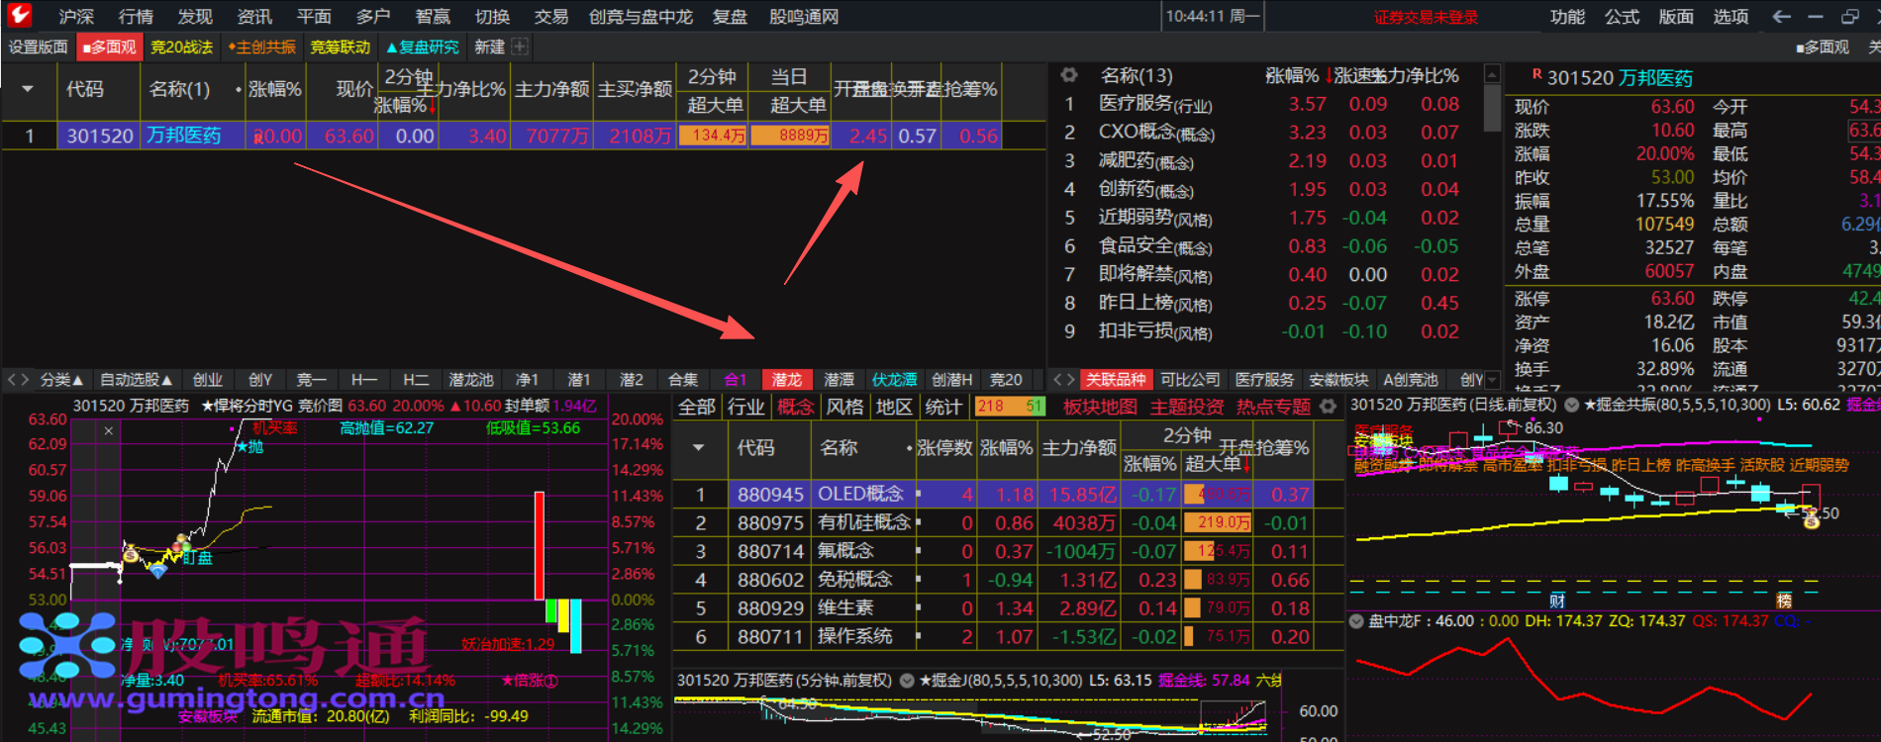Image resolution: width=1881 pixels, height=742 pixels.
Task: Open 板块地图 link
Action: tap(1100, 407)
